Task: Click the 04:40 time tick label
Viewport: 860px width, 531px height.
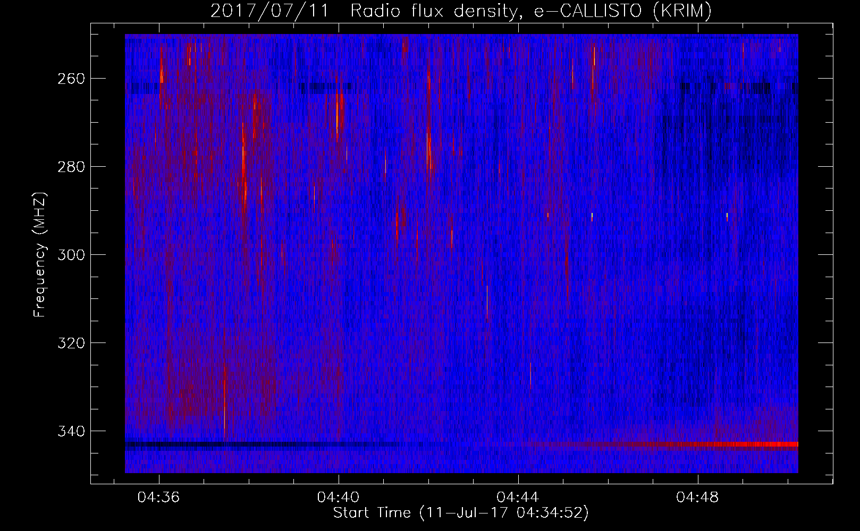Action: click(338, 498)
